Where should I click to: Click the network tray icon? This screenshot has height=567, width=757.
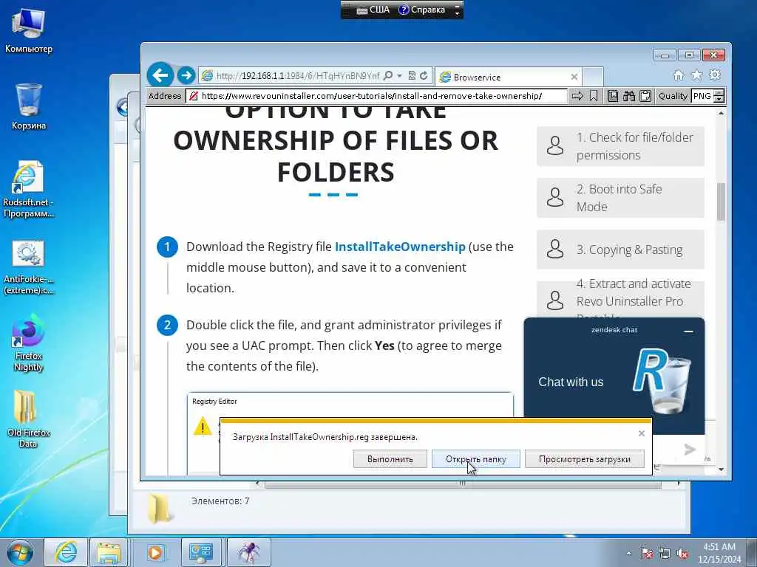point(665,554)
